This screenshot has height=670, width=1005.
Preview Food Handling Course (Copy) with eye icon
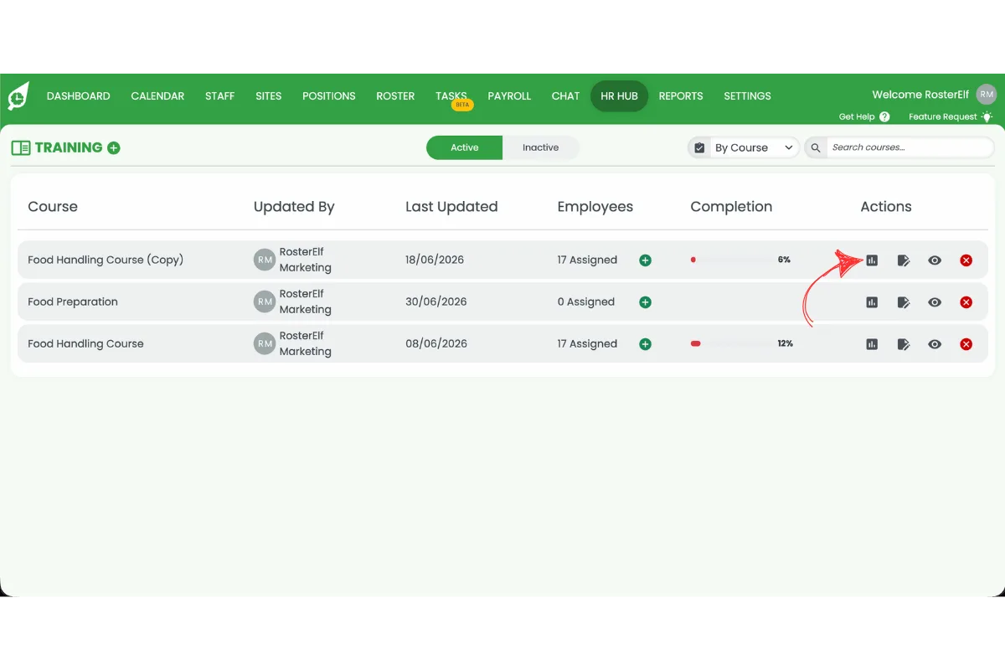click(x=935, y=260)
